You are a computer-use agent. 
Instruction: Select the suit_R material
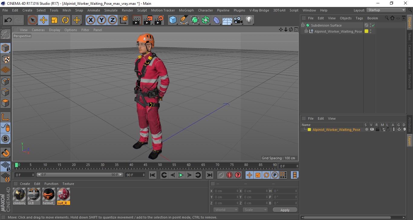(x=63, y=196)
